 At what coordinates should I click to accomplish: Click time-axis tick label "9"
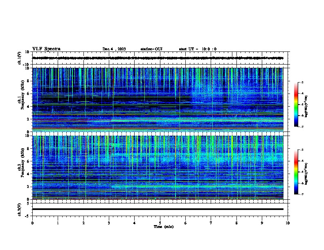(x=262, y=223)
